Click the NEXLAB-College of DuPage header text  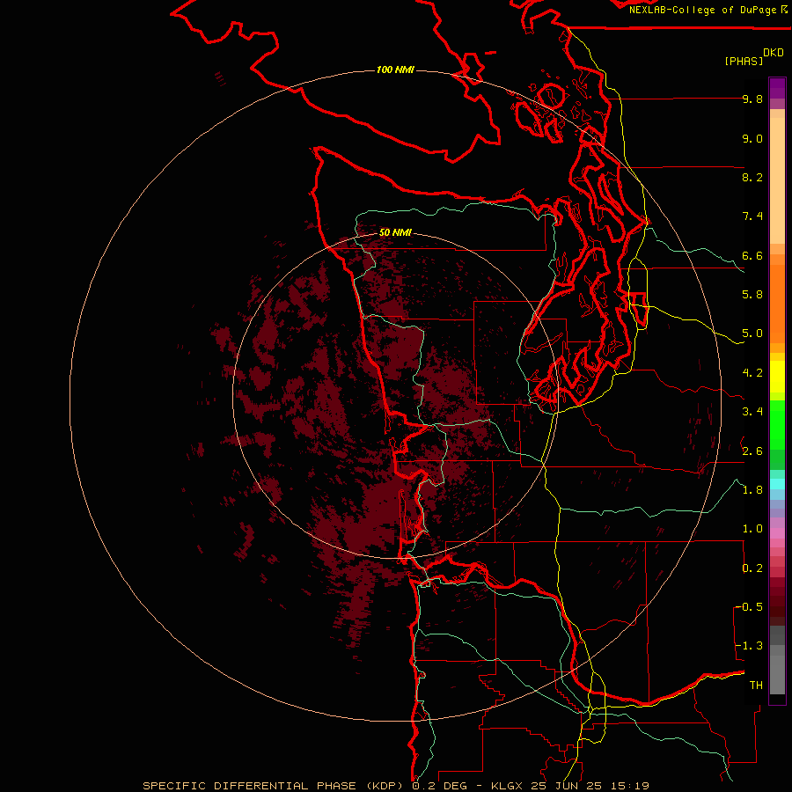702,10
